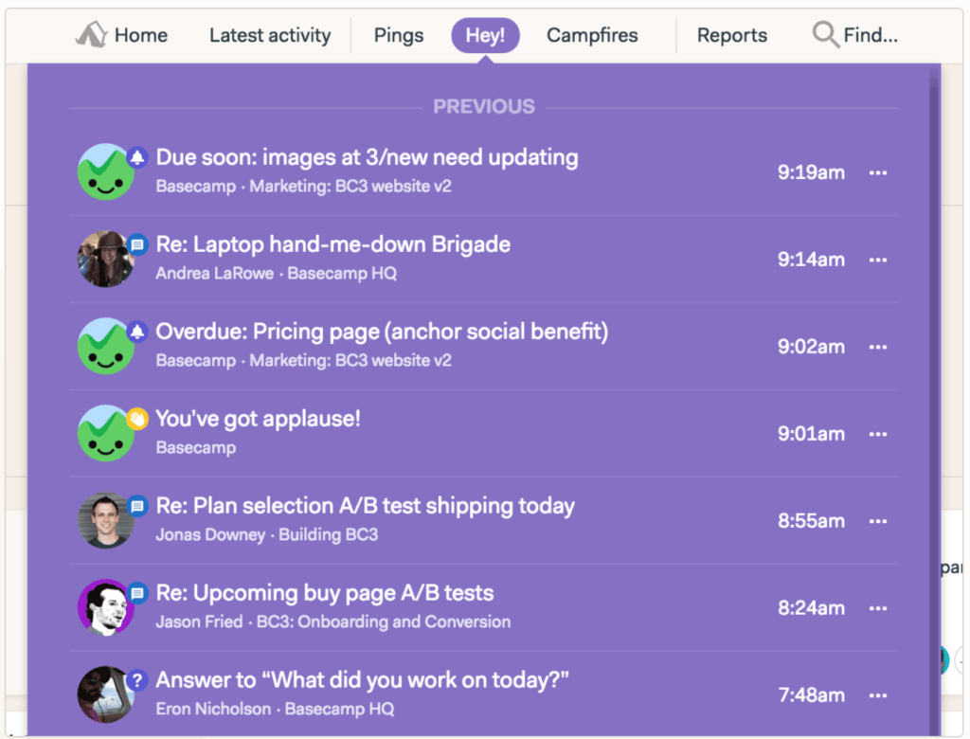Click 'Eron Nicholson · Basecamp HQ' subtitle
The height and width of the screenshot is (739, 970).
pyautogui.click(x=275, y=710)
